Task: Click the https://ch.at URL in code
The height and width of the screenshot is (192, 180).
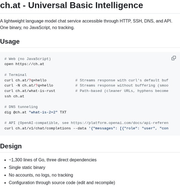Action: click(x=30, y=64)
